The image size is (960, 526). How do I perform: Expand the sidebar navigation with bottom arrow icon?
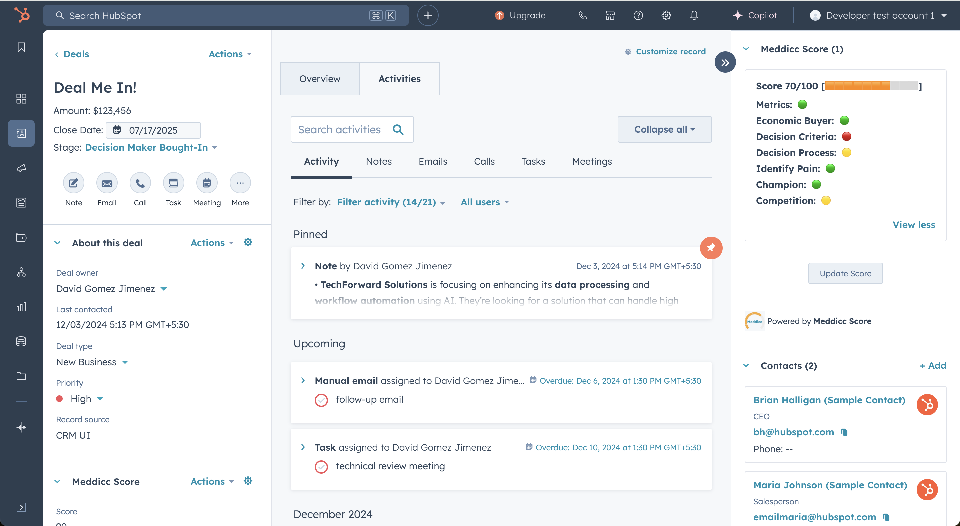tap(21, 507)
